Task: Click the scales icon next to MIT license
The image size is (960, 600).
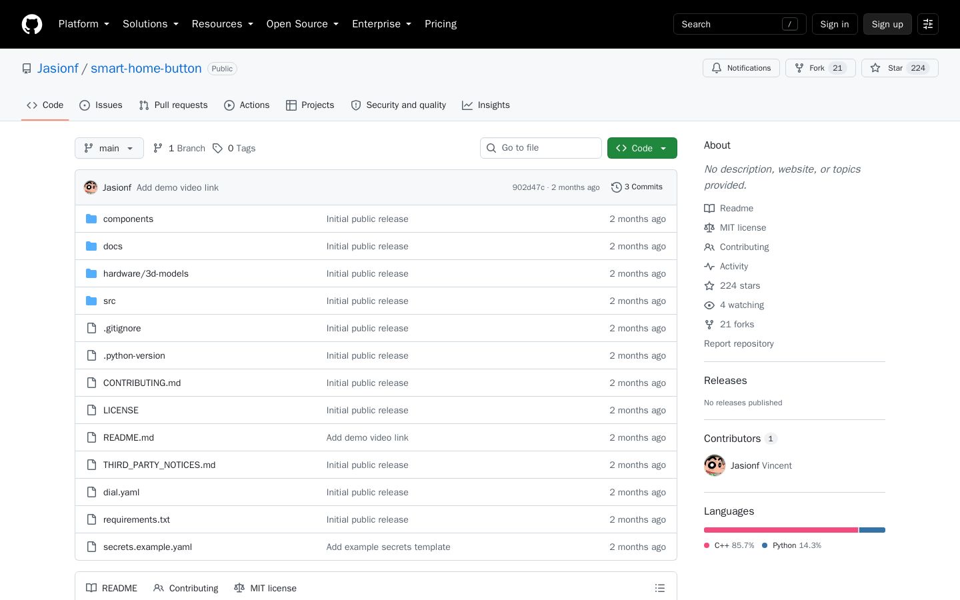Action: (x=709, y=227)
